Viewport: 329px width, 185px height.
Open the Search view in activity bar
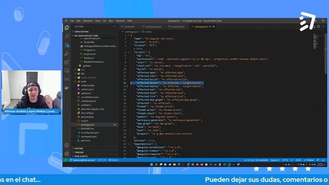click(x=67, y=36)
